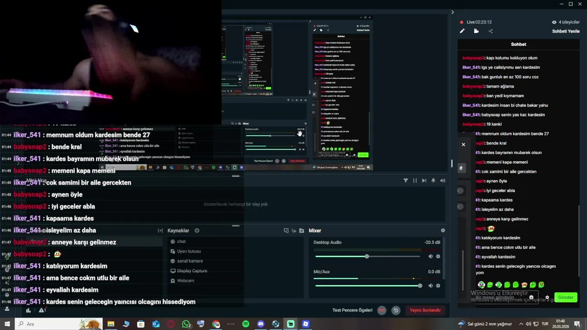587x330 pixels.
Task: Edit stream info with the pencil icon
Action: [462, 31]
